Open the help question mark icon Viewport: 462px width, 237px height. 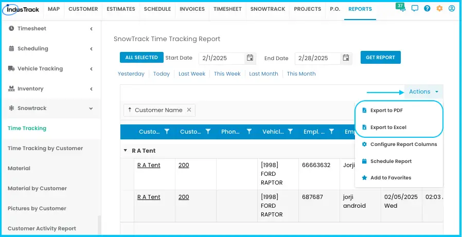click(427, 9)
